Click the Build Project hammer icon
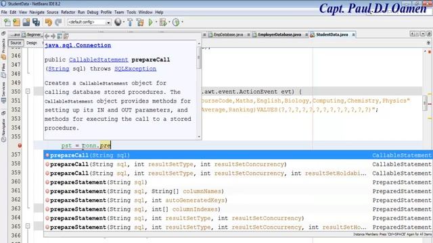Screen dimensions: 433x243 coord(130,22)
